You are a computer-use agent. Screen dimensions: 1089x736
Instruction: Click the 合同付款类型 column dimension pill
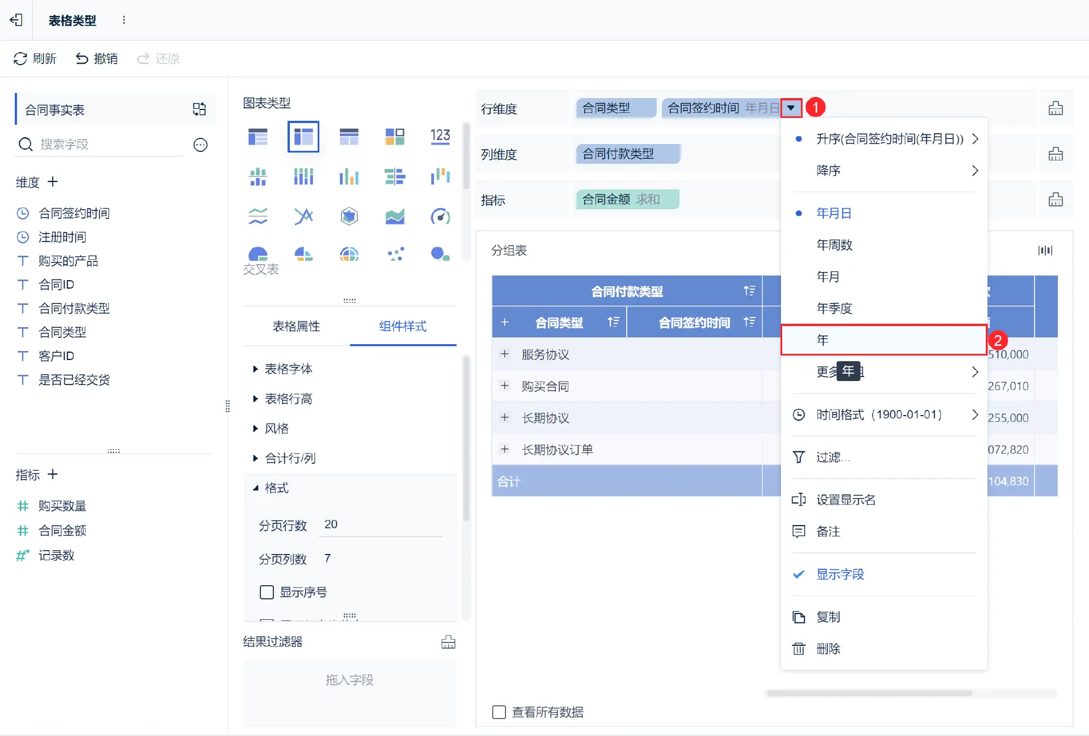[628, 154]
